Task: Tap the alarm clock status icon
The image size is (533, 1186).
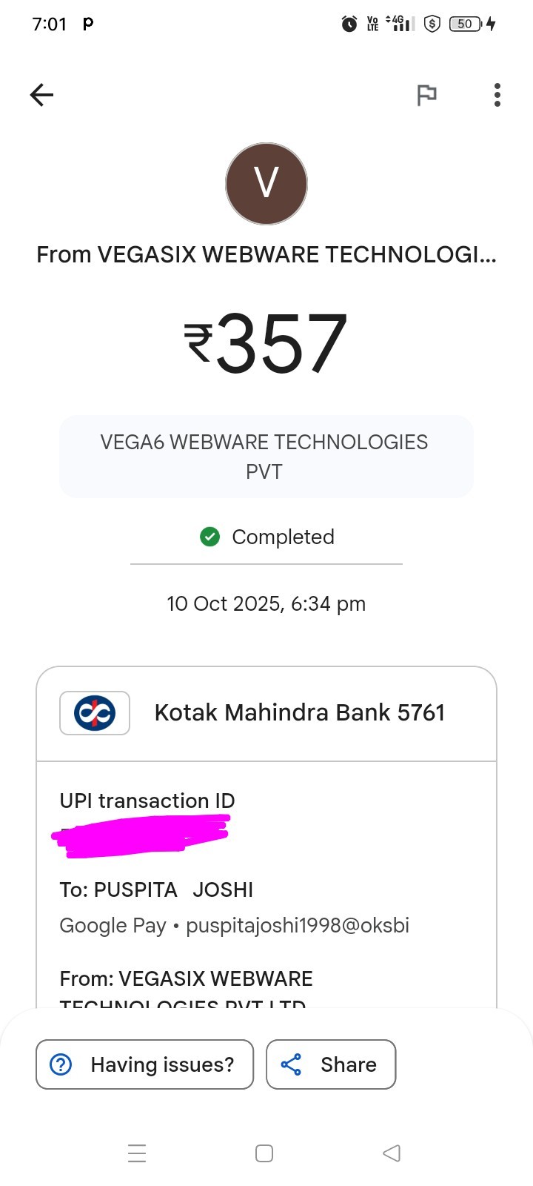Action: click(349, 24)
